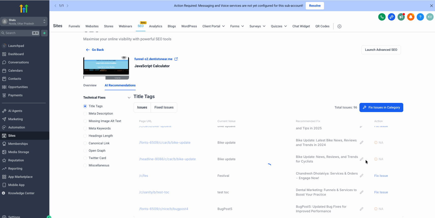Select the Meta Description radio option
This screenshot has width=435, height=218.
(85, 114)
